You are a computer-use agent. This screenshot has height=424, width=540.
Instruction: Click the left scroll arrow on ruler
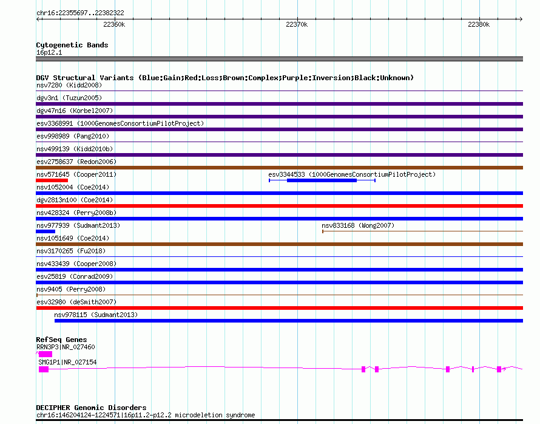39,19
